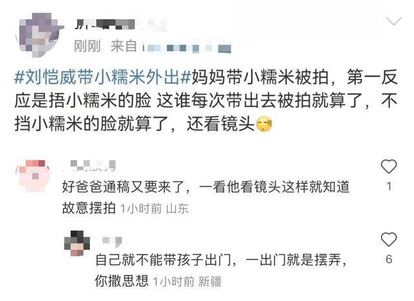414x301 pixels.
Task: View the post author's pixelated avatar
Action: click(39, 35)
